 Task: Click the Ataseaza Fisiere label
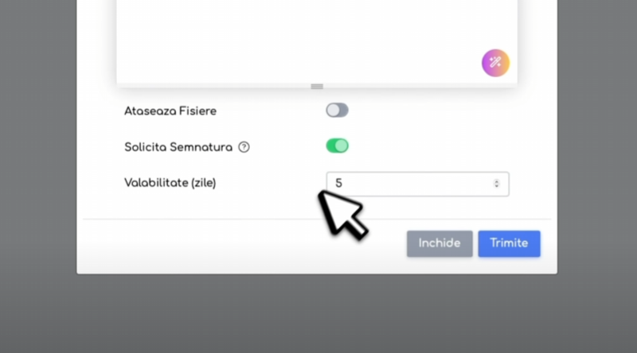[170, 111]
